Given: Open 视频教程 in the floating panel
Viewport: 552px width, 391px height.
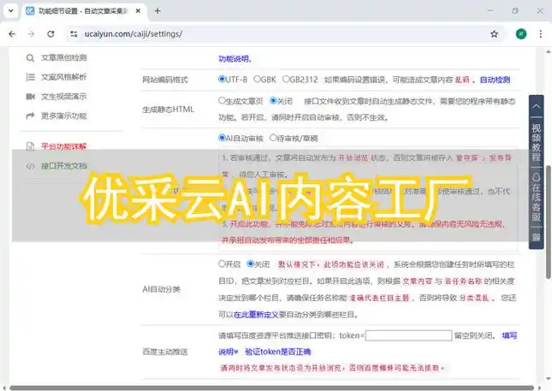Looking at the screenshot, I should click(x=536, y=142).
